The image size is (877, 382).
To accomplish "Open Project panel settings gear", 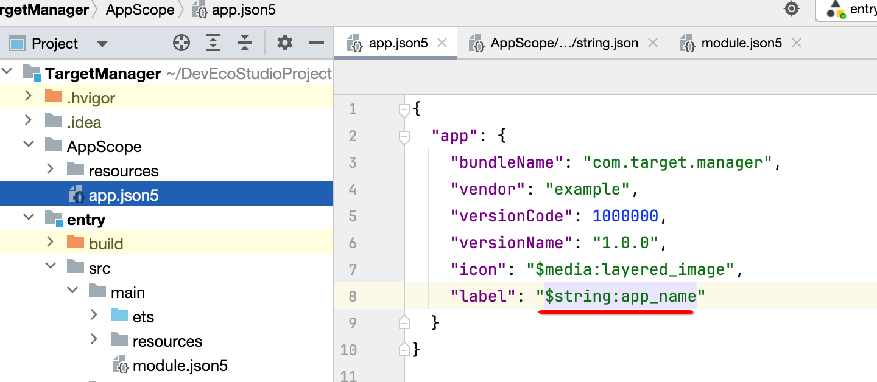I will 284,43.
